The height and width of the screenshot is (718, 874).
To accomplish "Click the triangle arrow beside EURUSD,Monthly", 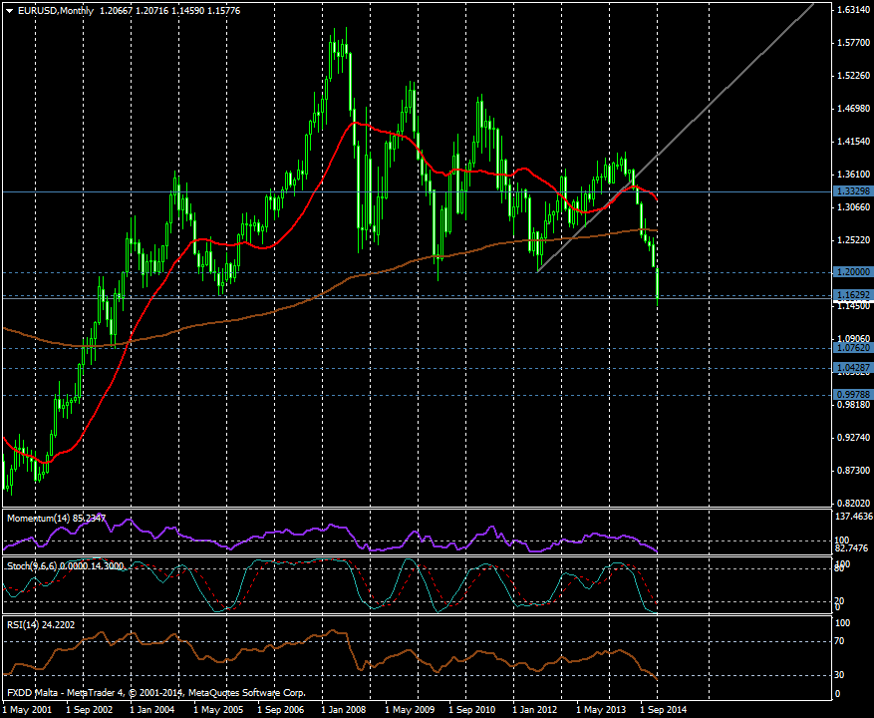I will 9,9.
